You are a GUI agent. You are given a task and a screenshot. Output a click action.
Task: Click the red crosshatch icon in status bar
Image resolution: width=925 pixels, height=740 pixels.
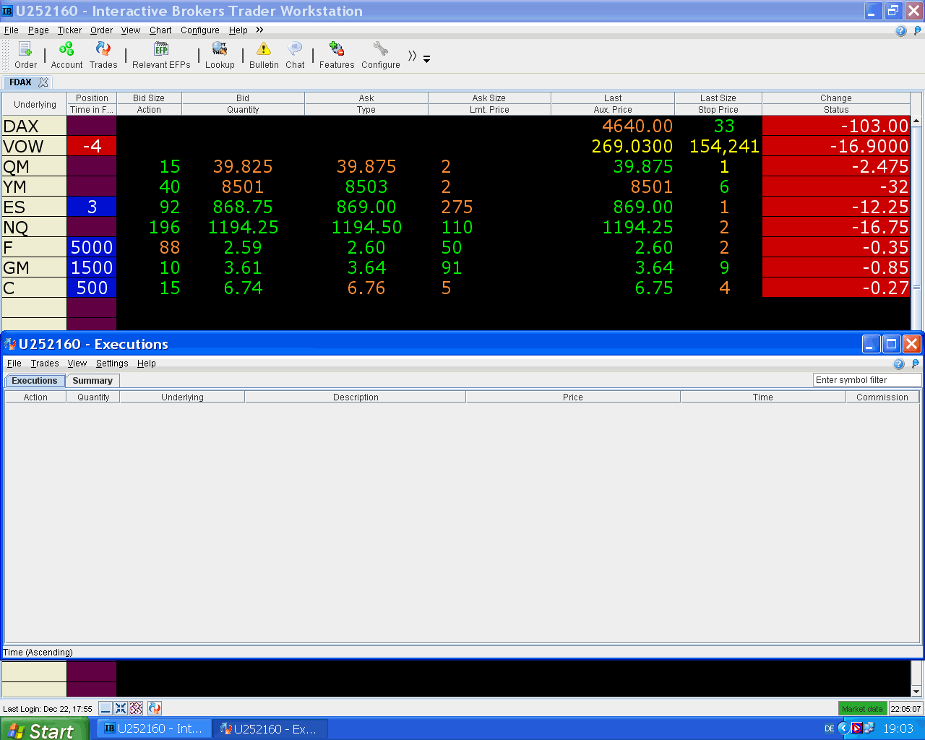136,708
